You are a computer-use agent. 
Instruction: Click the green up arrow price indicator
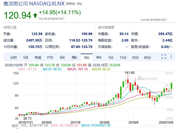(35, 15)
